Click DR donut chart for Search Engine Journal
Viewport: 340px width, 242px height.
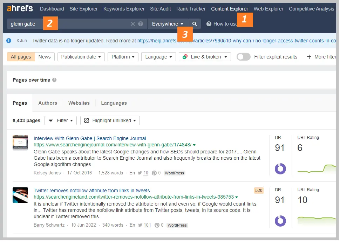(280, 169)
